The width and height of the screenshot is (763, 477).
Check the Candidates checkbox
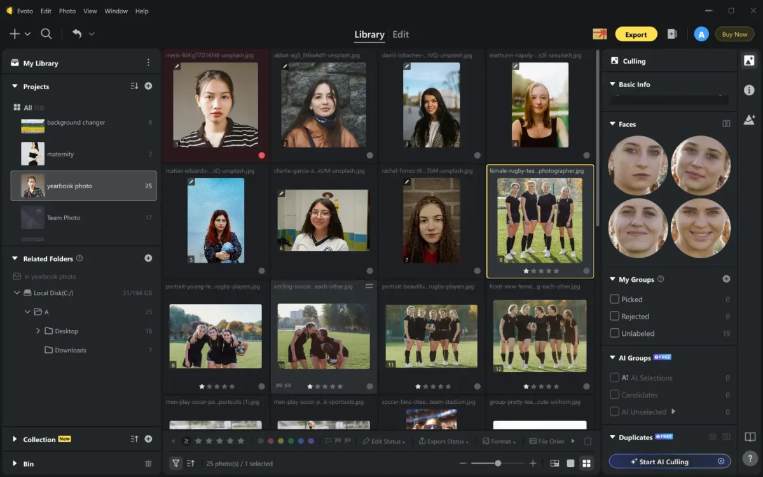[614, 395]
